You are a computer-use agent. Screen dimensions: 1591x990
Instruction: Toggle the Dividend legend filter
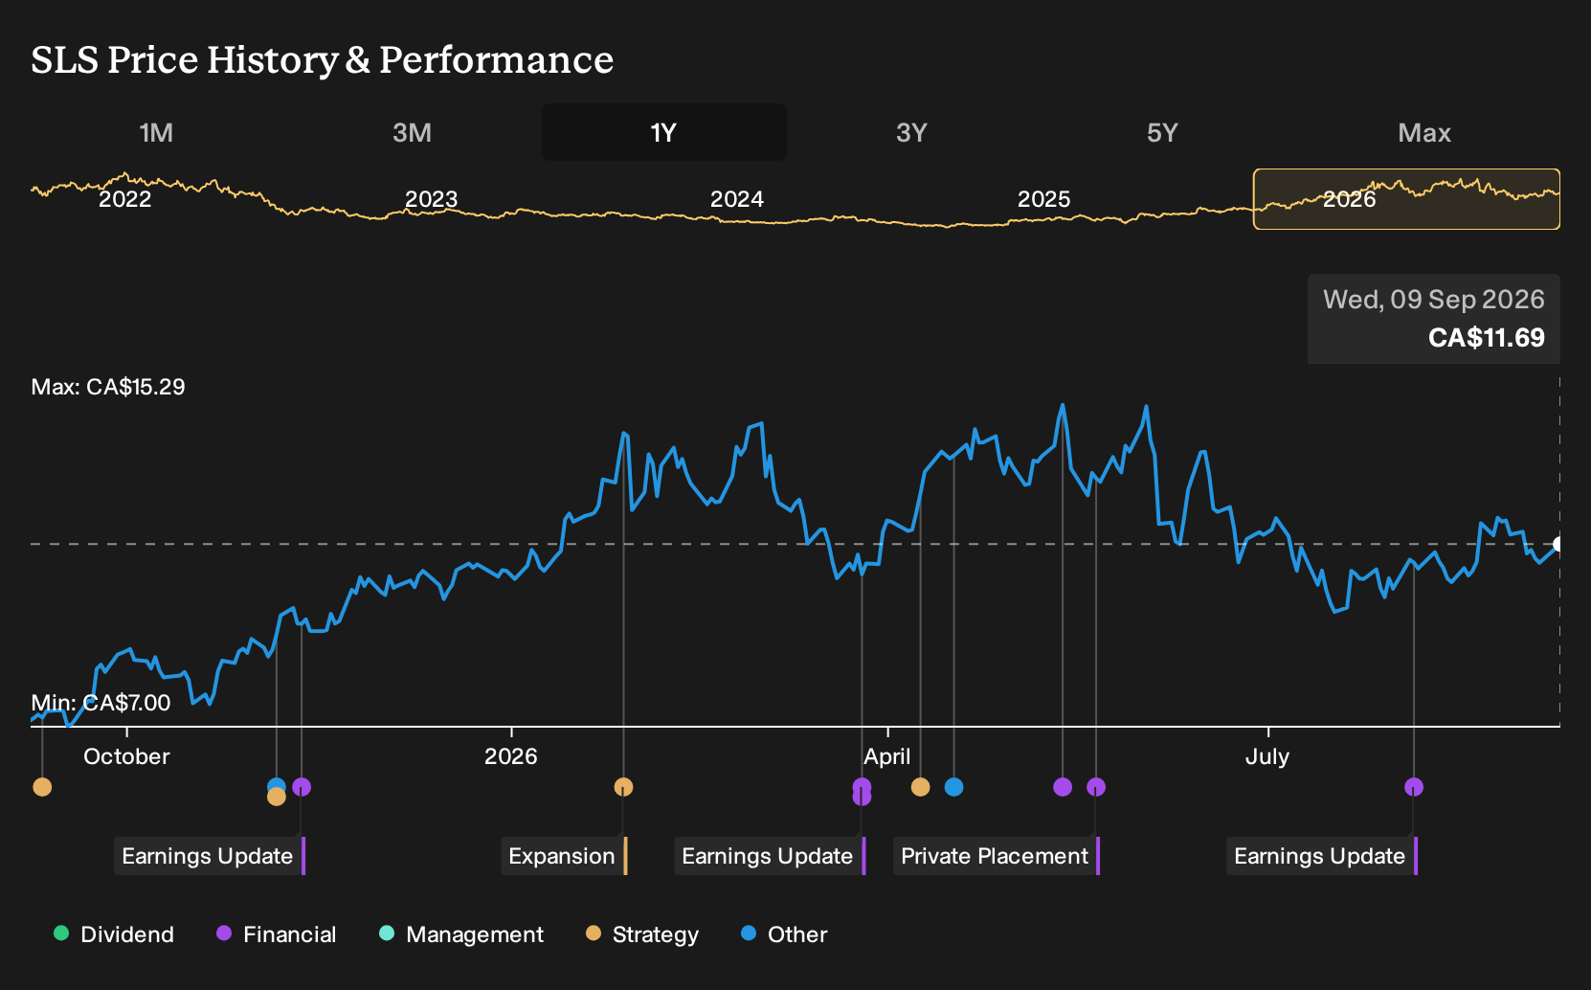tap(114, 934)
